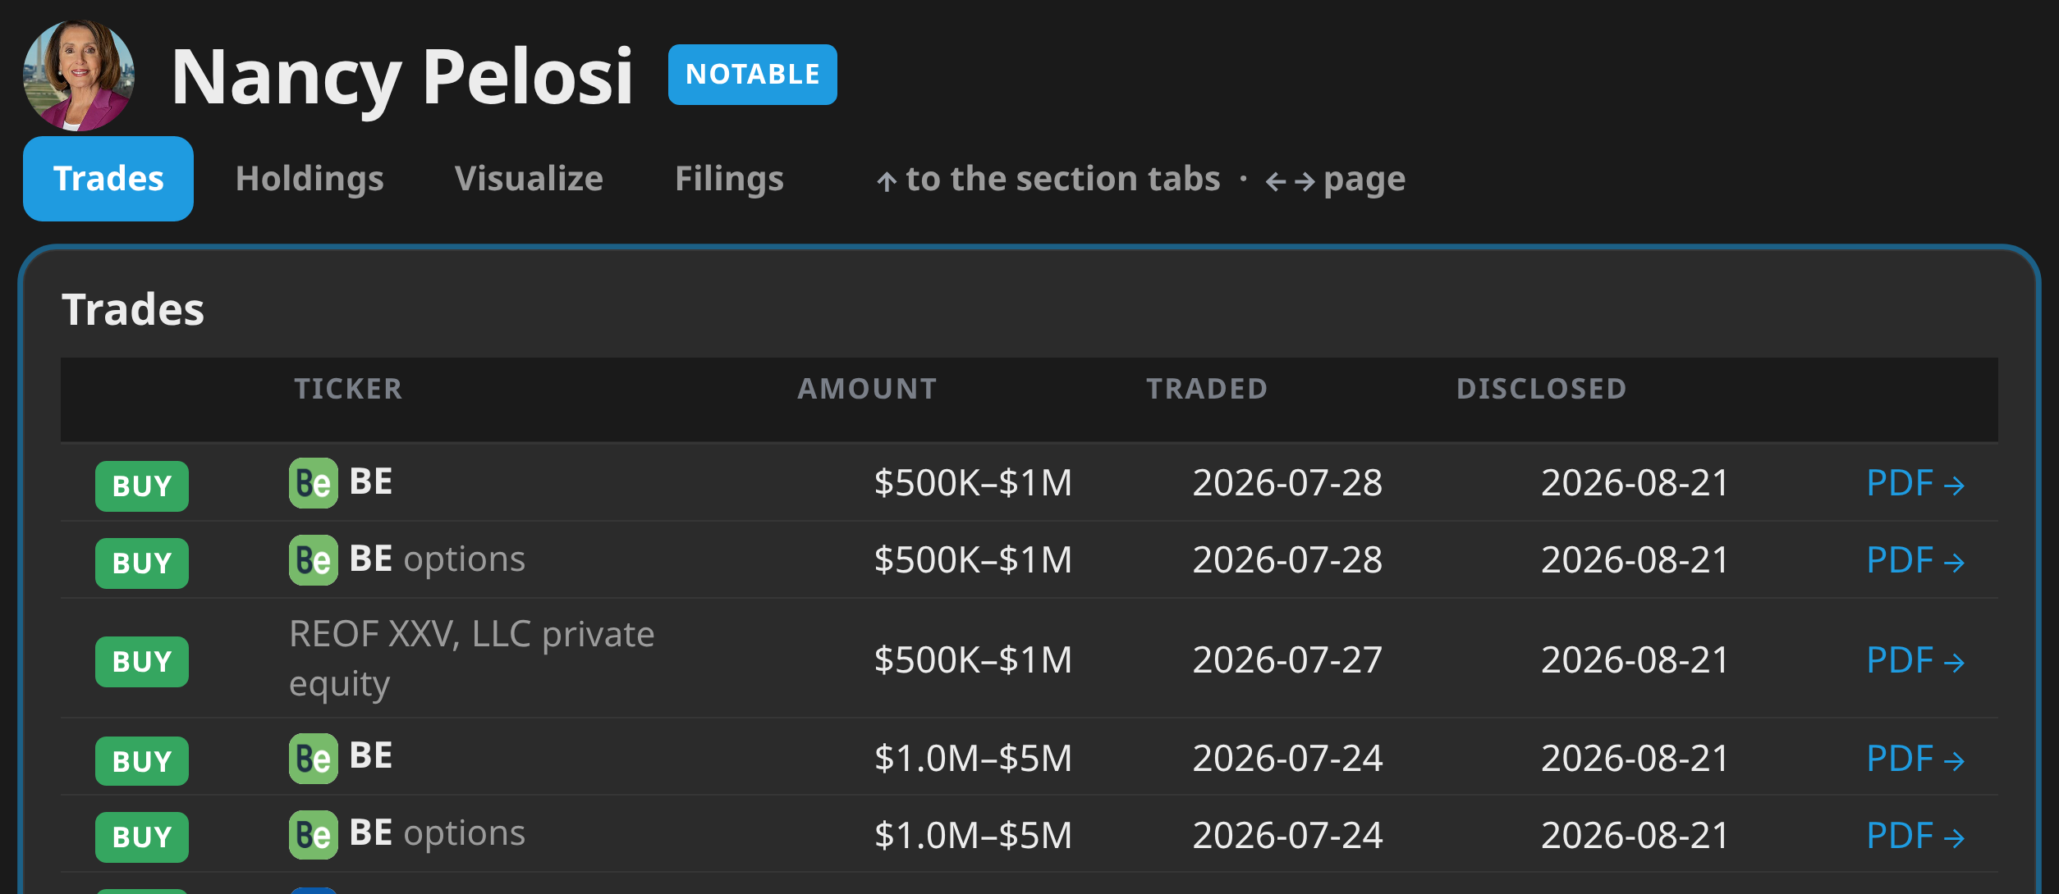Viewport: 2059px width, 894px height.
Task: Click the $1.0M–$5M amount for BE options
Action: tap(973, 836)
